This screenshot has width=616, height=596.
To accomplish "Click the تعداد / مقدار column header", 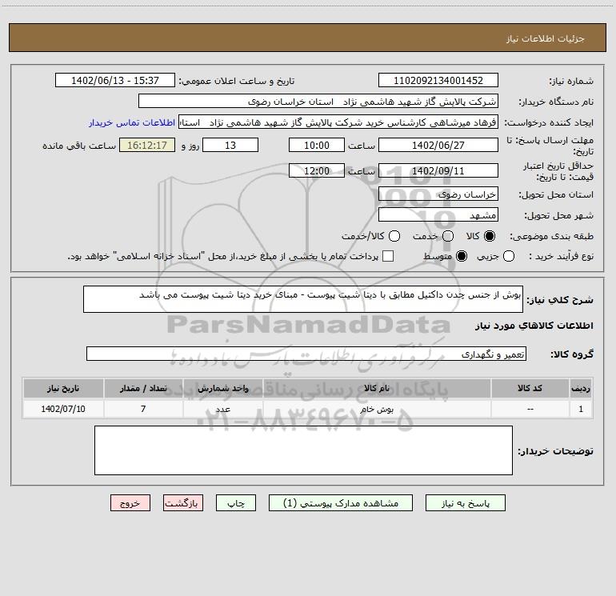I will (x=143, y=388).
